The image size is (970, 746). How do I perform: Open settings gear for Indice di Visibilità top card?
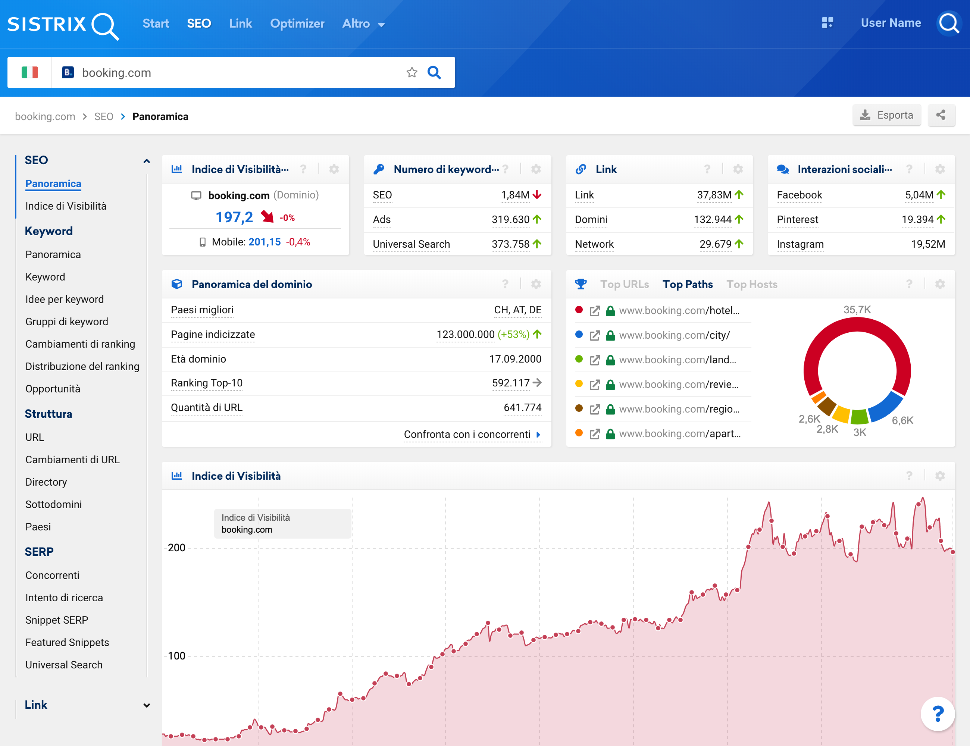pos(334,169)
